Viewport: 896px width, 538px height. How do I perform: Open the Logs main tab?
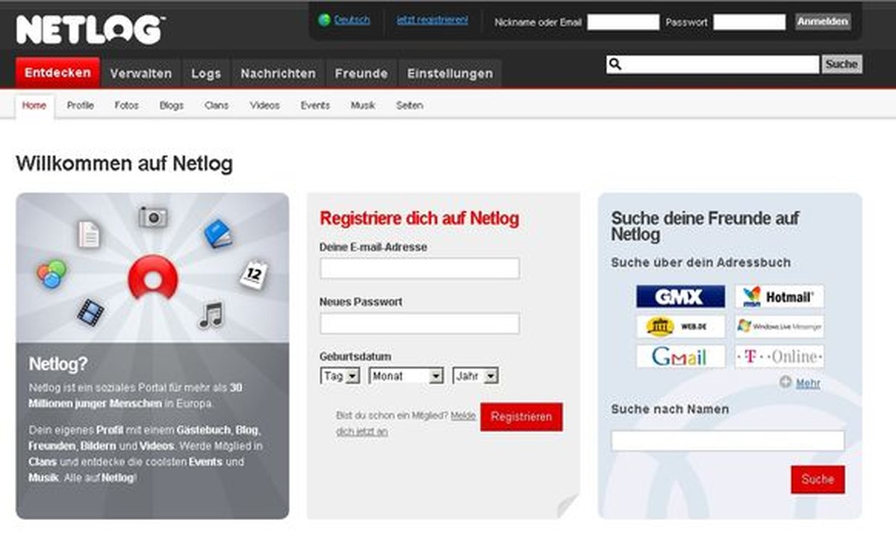pos(206,73)
